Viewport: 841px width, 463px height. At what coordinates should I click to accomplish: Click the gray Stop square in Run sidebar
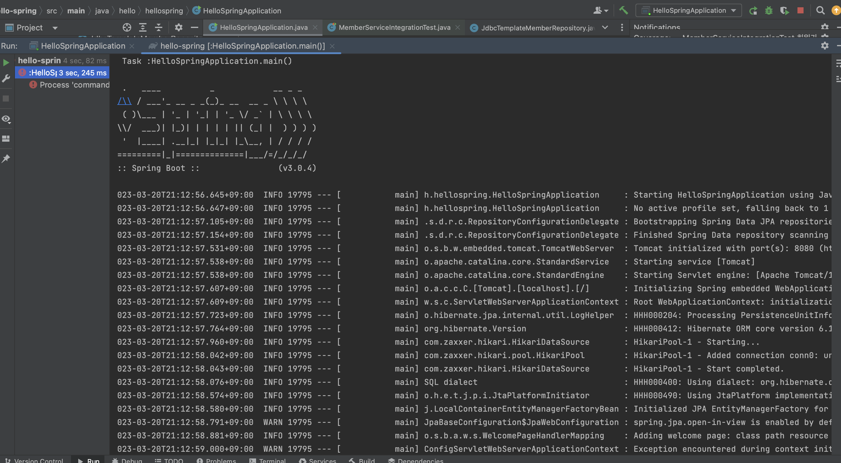click(x=6, y=98)
